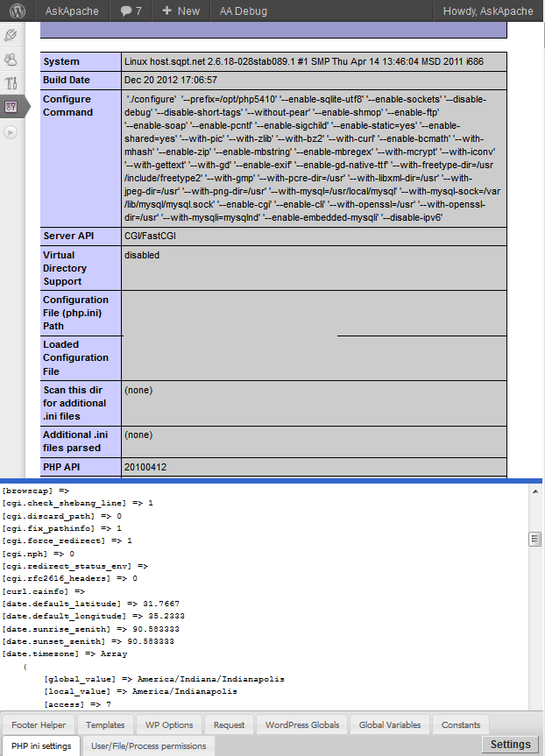This screenshot has height=756, width=545.
Task: Click the Settings button
Action: click(510, 745)
